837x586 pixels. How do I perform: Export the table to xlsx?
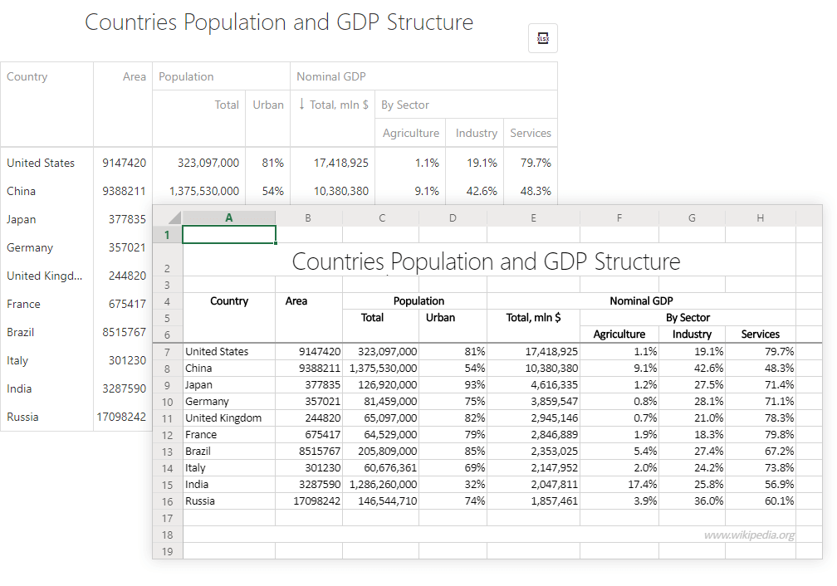[x=543, y=37]
